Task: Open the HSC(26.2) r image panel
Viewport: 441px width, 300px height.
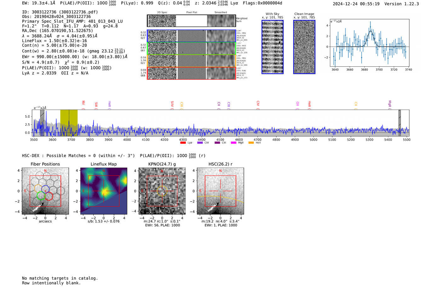Action: pos(220,191)
